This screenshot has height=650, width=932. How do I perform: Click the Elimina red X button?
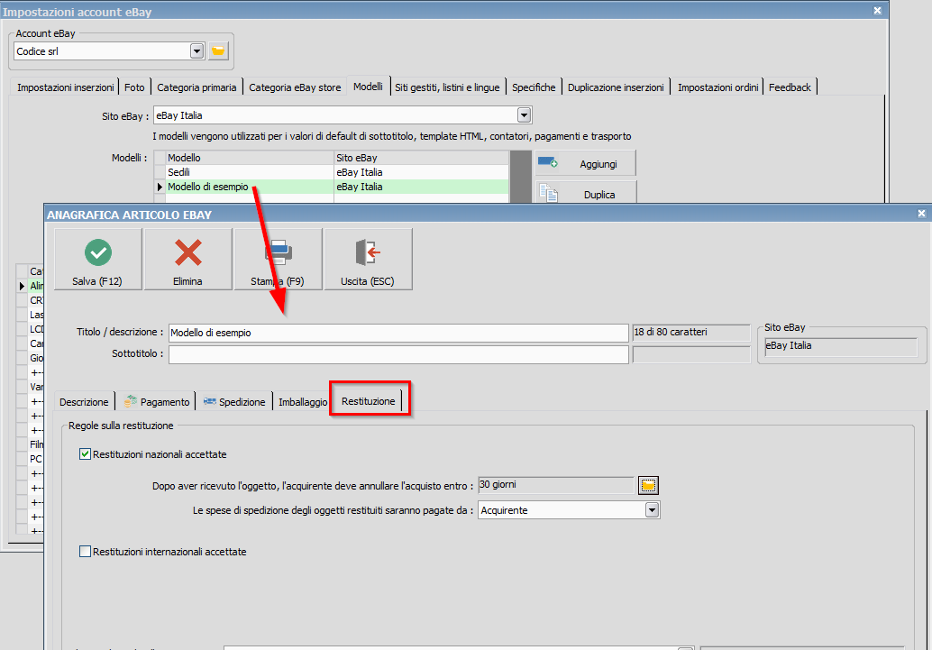(x=187, y=260)
